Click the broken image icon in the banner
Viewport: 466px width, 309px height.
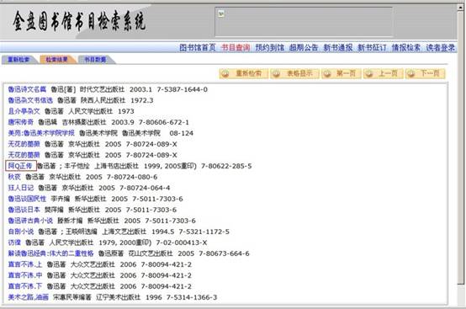point(221,13)
